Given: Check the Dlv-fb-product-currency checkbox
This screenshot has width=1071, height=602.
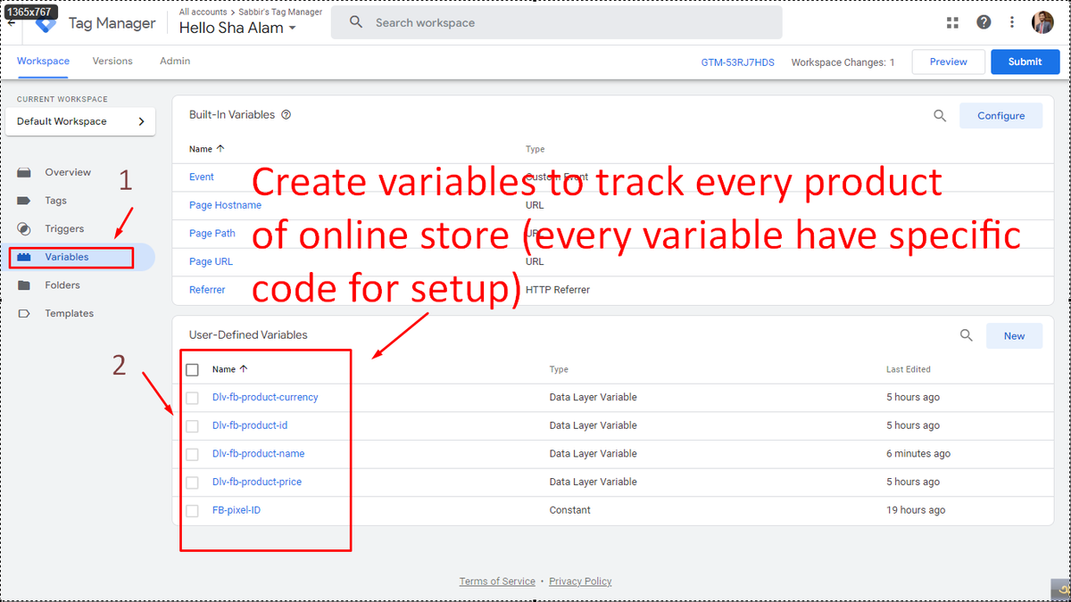Looking at the screenshot, I should [192, 398].
